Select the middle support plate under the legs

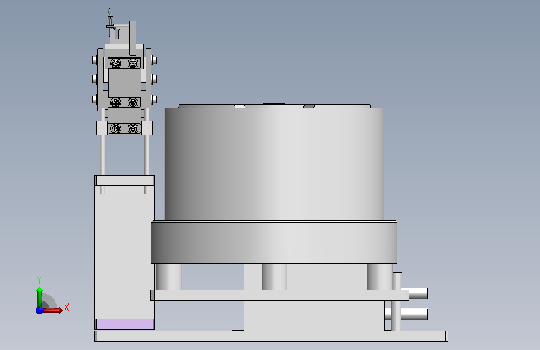[280, 295]
